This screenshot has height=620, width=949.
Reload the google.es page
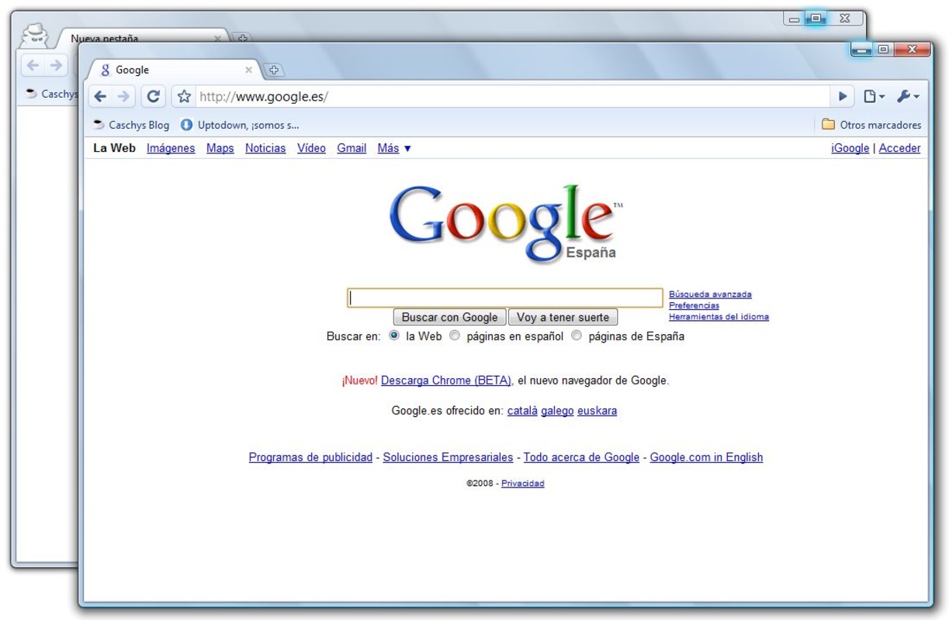click(154, 97)
